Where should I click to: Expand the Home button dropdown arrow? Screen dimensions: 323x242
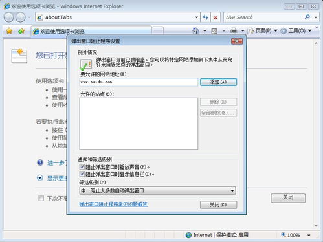(205, 31)
